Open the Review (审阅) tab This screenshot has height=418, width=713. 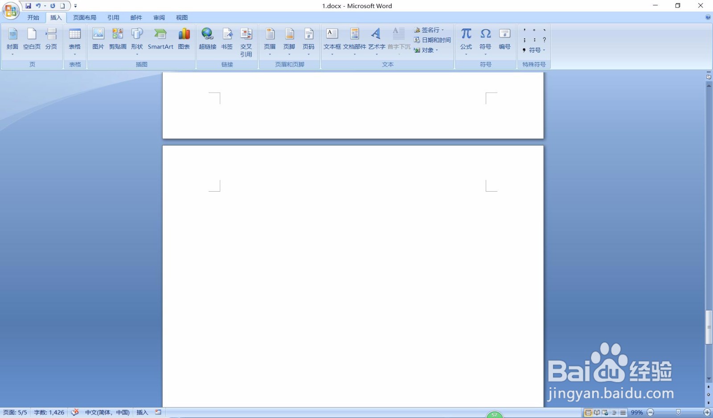click(159, 17)
